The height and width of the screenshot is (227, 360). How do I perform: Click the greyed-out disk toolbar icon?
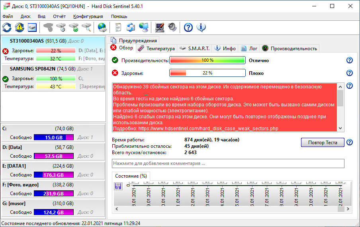[48, 27]
